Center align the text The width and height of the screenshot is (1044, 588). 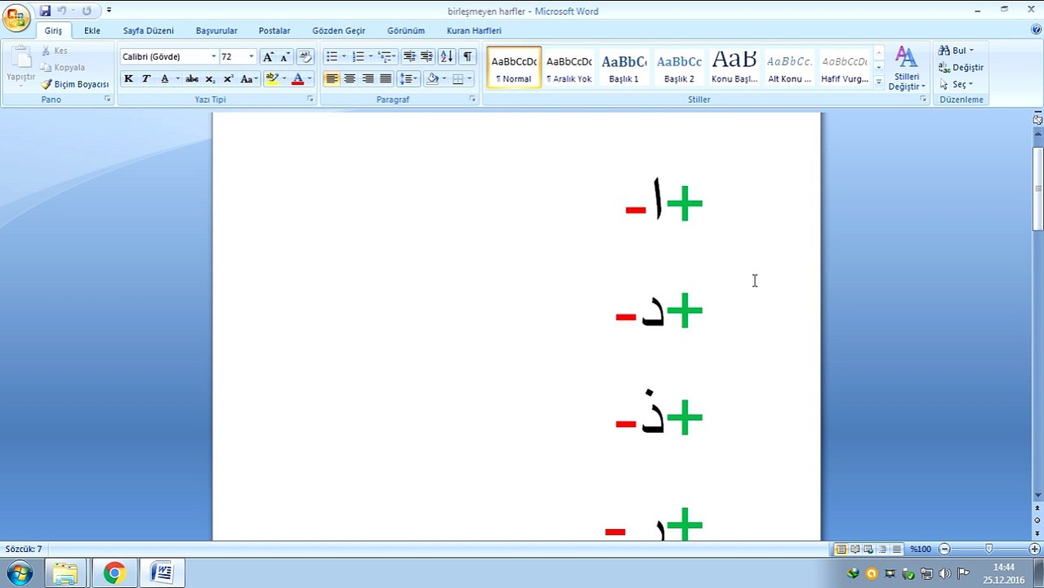pyautogui.click(x=350, y=78)
